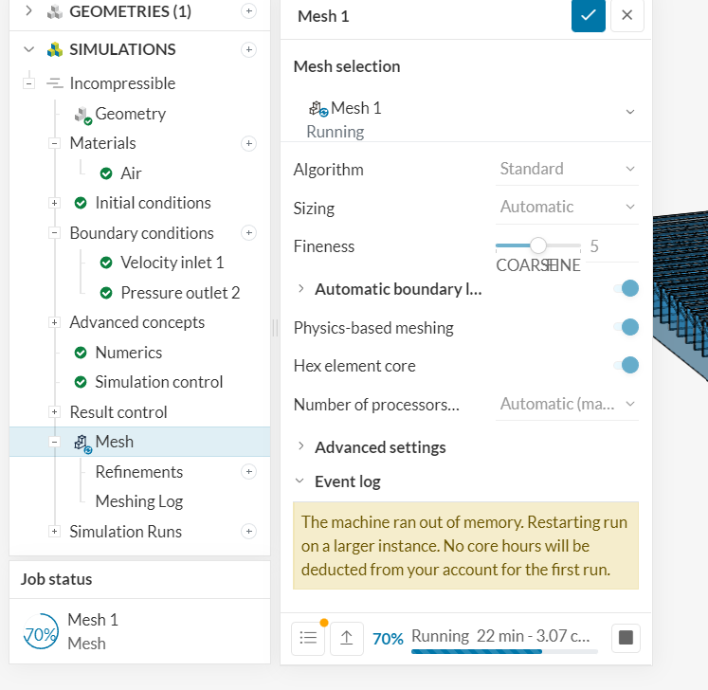This screenshot has height=690, width=708.
Task: Collapse the Event log section
Action: [x=347, y=481]
